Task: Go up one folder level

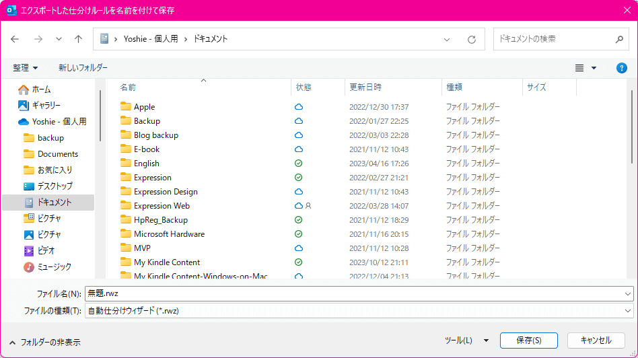Action: [78, 39]
